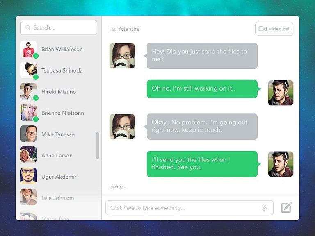Click Brian Williamson's profile picture
This screenshot has height=236, width=315.
pyautogui.click(x=28, y=49)
